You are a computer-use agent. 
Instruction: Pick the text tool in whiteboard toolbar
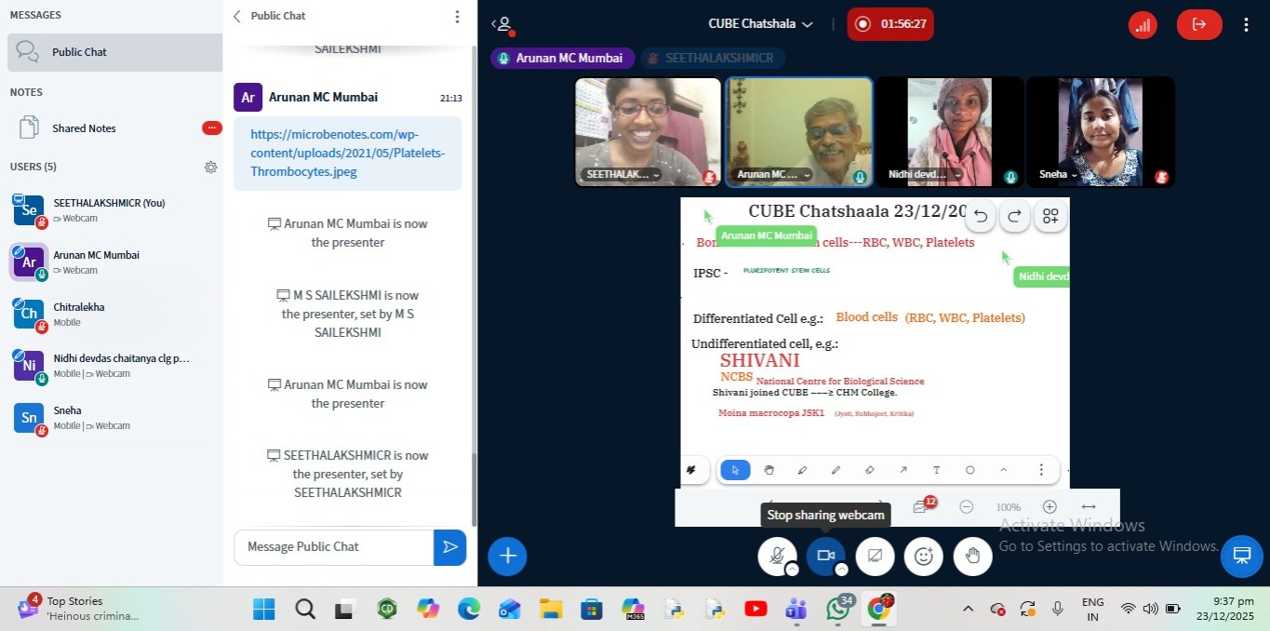coord(936,470)
